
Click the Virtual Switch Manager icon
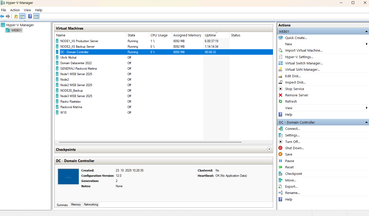280,63
